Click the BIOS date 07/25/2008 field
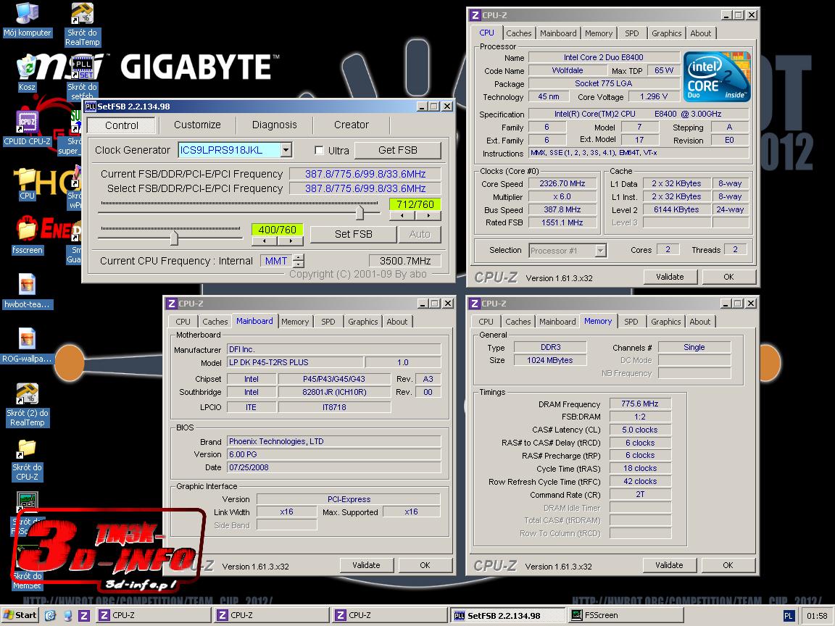Image resolution: width=835 pixels, height=626 pixels. point(334,467)
